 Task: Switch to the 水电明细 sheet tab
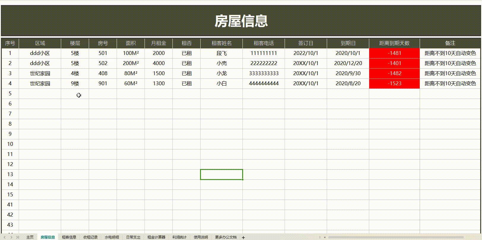(x=112, y=237)
